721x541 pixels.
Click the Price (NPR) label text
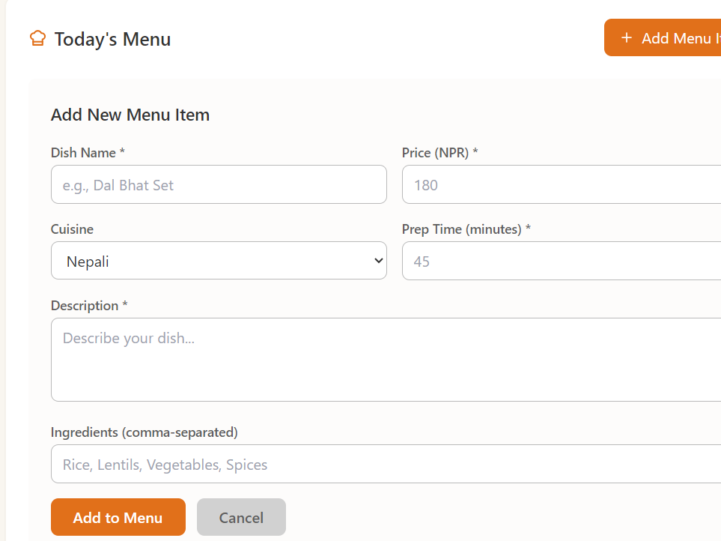439,153
